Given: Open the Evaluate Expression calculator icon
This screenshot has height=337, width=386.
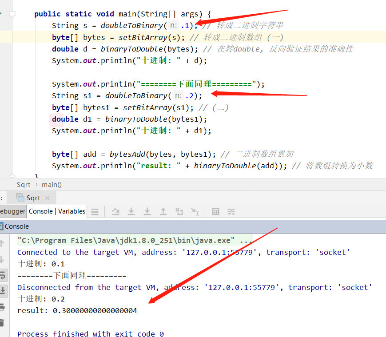Looking at the screenshot, I should click(215, 211).
